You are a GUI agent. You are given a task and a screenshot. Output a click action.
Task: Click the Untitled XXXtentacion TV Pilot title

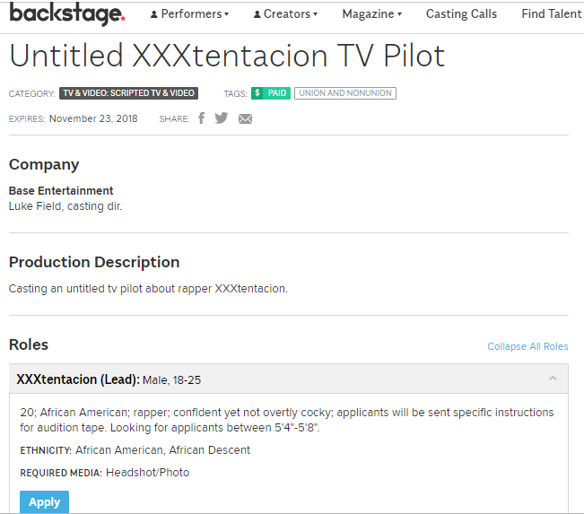point(227,57)
